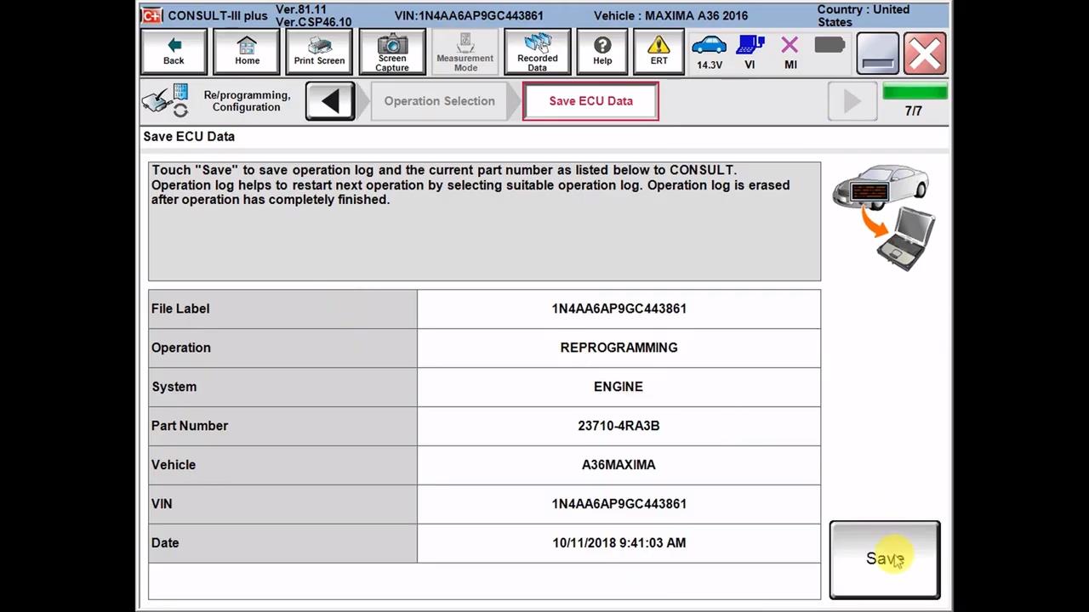Click the grey battery status icon
This screenshot has width=1089, height=612.
829,46
